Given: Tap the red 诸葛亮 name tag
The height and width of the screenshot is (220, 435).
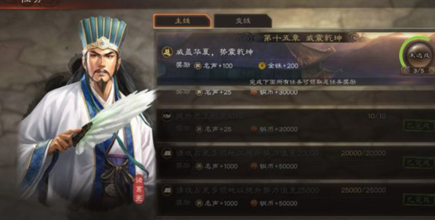Looking at the screenshot, I should pyautogui.click(x=139, y=189).
